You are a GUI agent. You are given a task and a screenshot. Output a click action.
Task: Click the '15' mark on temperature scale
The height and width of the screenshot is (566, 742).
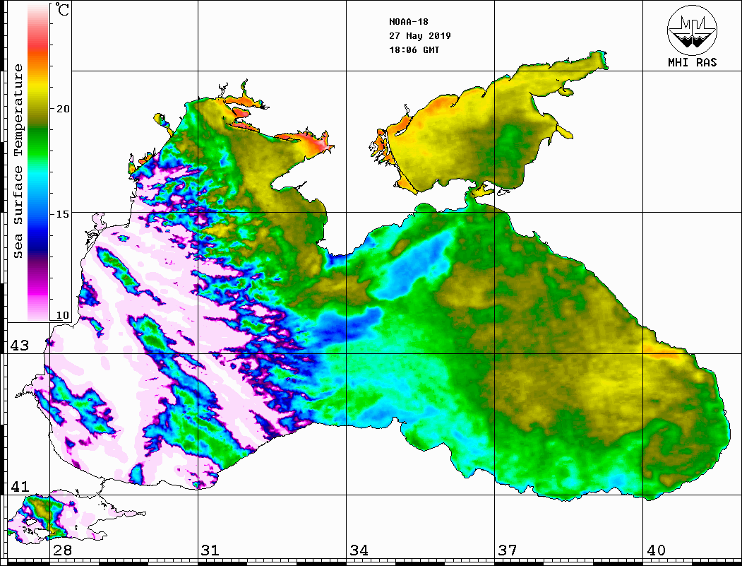63,214
